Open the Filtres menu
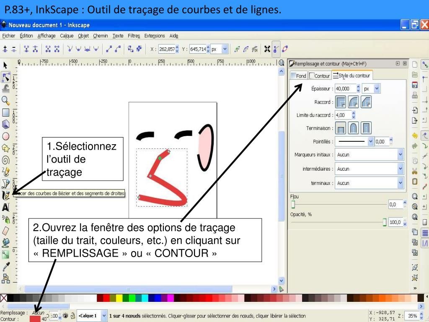The height and width of the screenshot is (322, 429). pyautogui.click(x=134, y=36)
